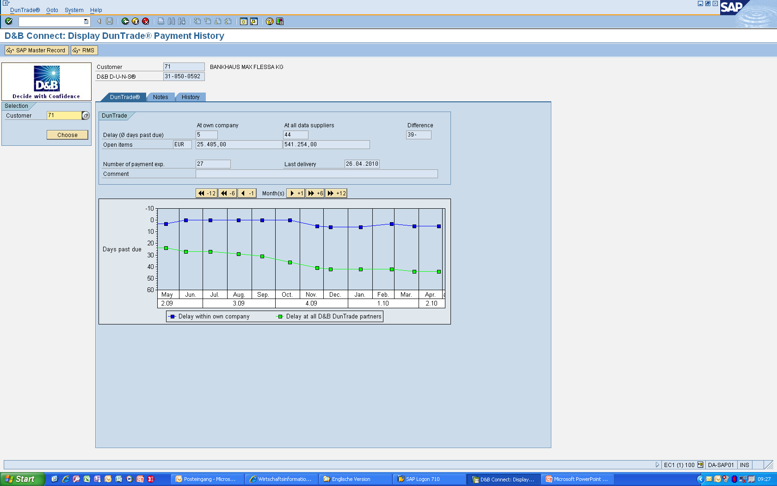
Task: Move chart forward 12 months
Action: [x=336, y=193]
